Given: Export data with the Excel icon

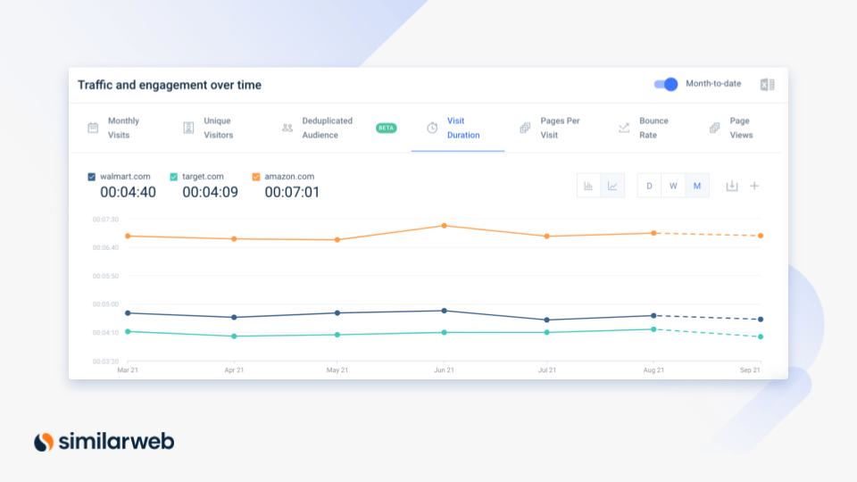Looking at the screenshot, I should click(767, 85).
